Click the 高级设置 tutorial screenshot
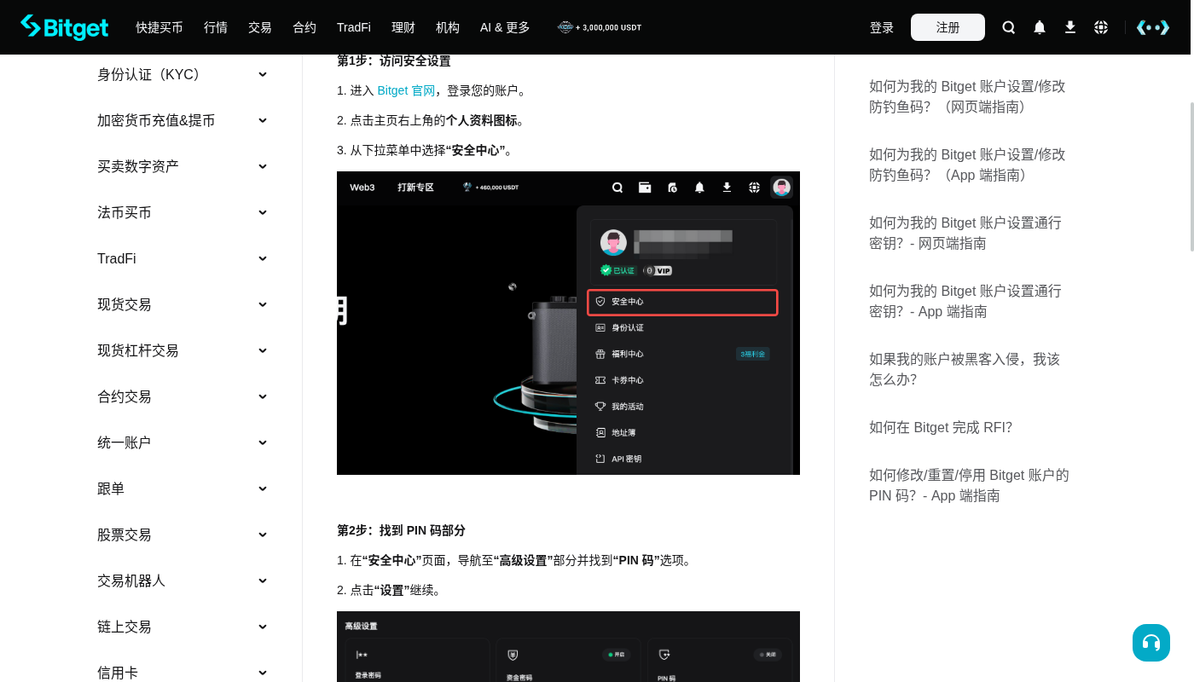Viewport: 1194px width, 682px height. pyautogui.click(x=568, y=646)
